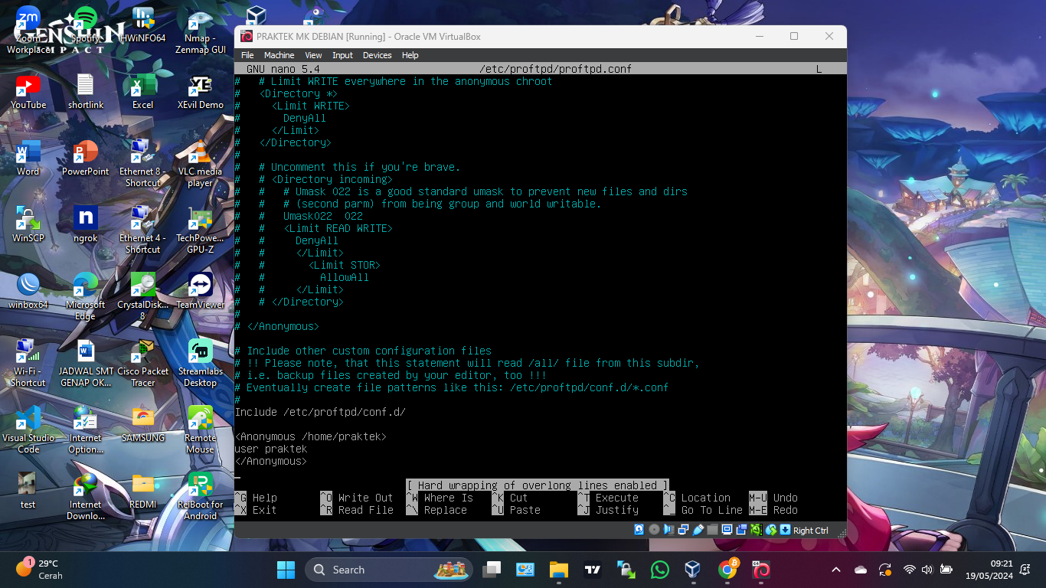Viewport: 1046px width, 588px height.
Task: Select the TechPowerUp GPU-Z desktop icon
Action: [x=201, y=230]
